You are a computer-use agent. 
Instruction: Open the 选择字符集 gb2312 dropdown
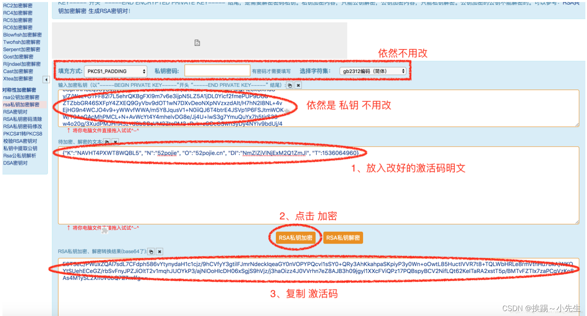click(373, 71)
